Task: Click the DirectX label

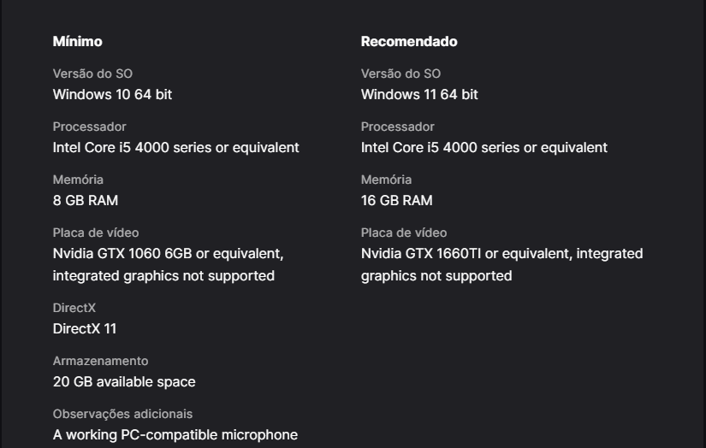Action: 74,308
